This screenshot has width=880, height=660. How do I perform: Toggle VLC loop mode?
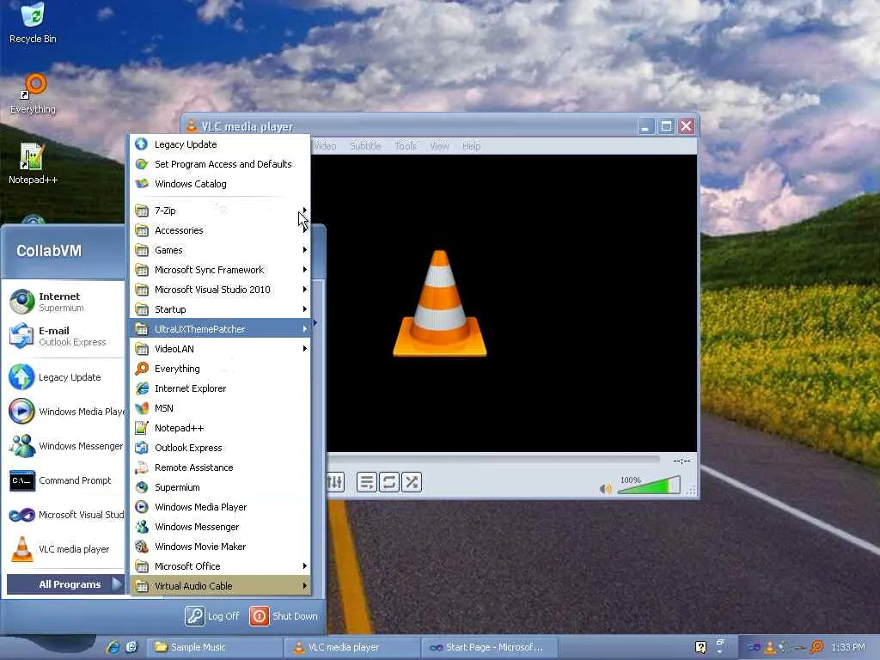[x=389, y=482]
